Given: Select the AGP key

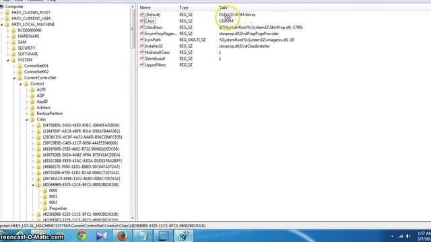Looking at the screenshot, I should point(40,95).
